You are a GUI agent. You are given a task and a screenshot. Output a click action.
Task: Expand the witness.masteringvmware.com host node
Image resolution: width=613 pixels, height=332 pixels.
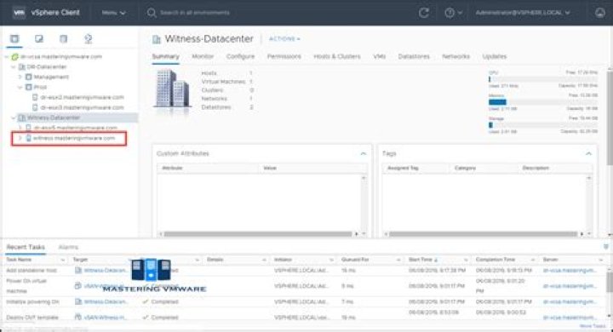pos(20,138)
